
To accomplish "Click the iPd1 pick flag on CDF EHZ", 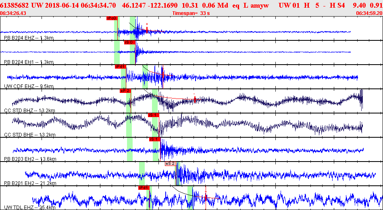I will point(121,67).
